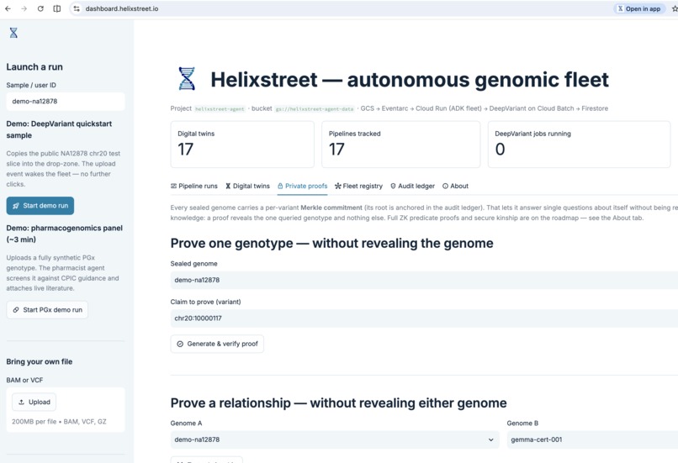678x463 pixels.
Task: Click the shield icon on Audit ledger
Action: tap(393, 187)
